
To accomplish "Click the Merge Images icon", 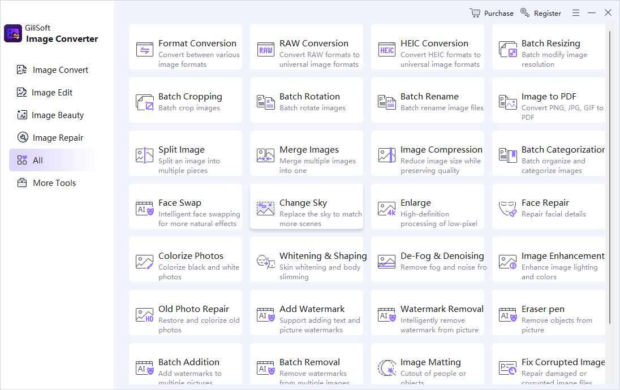I will click(x=266, y=155).
